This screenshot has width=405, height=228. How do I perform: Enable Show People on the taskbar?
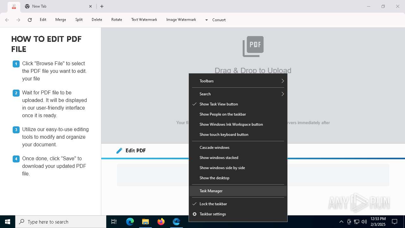[238, 114]
